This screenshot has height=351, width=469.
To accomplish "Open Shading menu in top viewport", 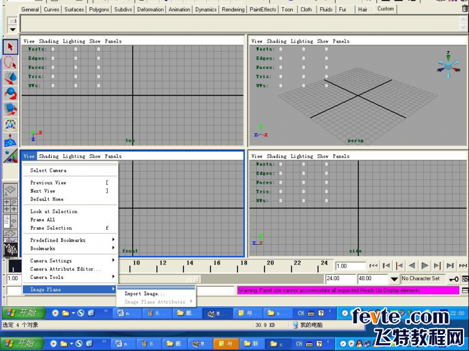I will [x=49, y=41].
